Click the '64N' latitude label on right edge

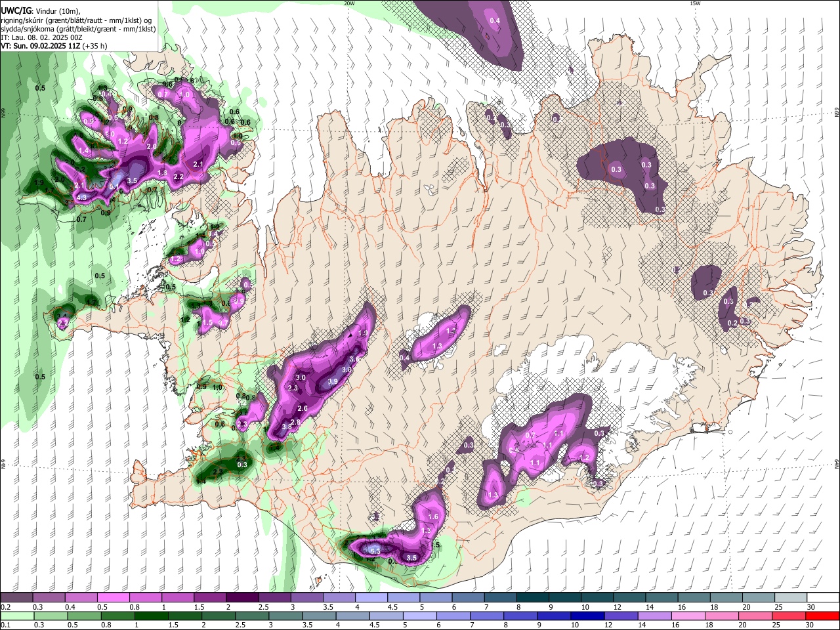[837, 463]
